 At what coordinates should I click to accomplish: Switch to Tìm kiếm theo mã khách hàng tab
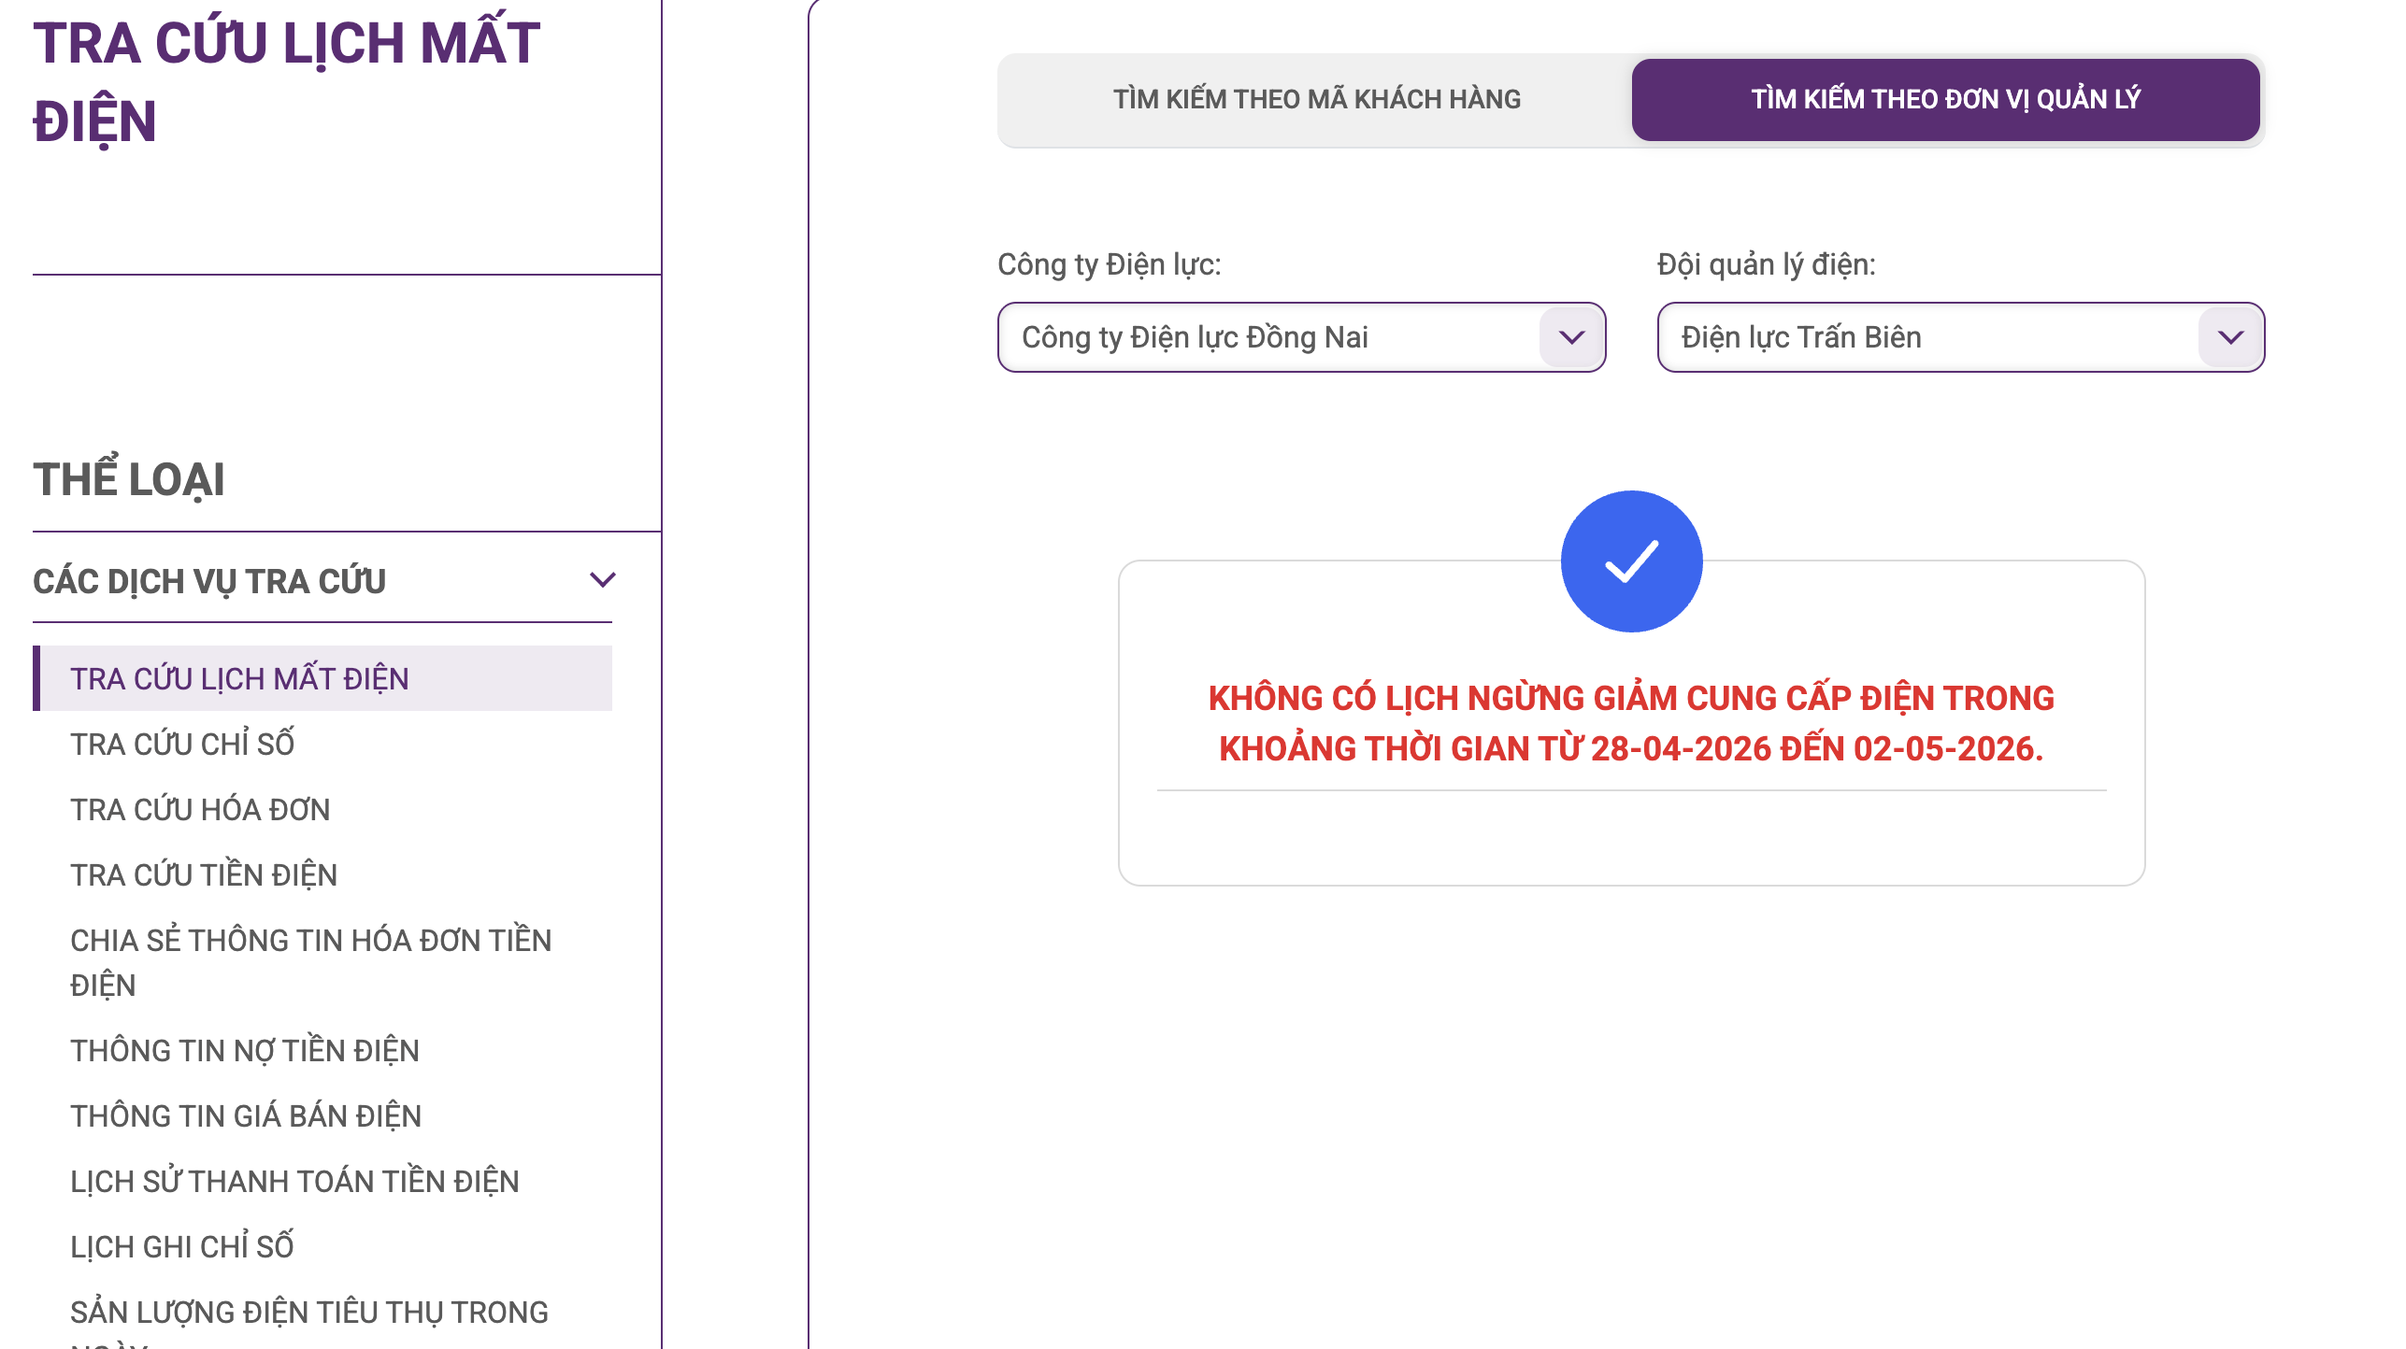[x=1316, y=99]
